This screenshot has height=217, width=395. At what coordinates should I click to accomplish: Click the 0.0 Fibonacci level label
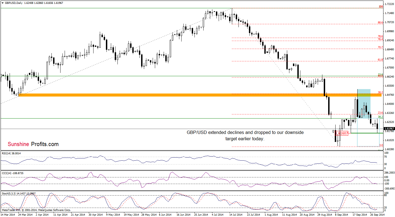pyautogui.click(x=381, y=145)
